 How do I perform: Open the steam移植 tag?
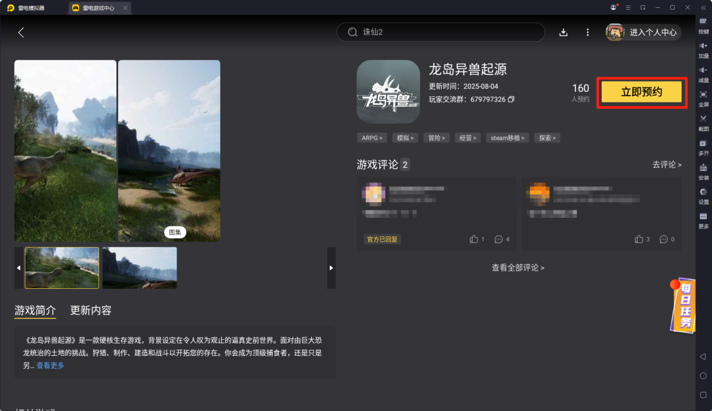click(508, 138)
